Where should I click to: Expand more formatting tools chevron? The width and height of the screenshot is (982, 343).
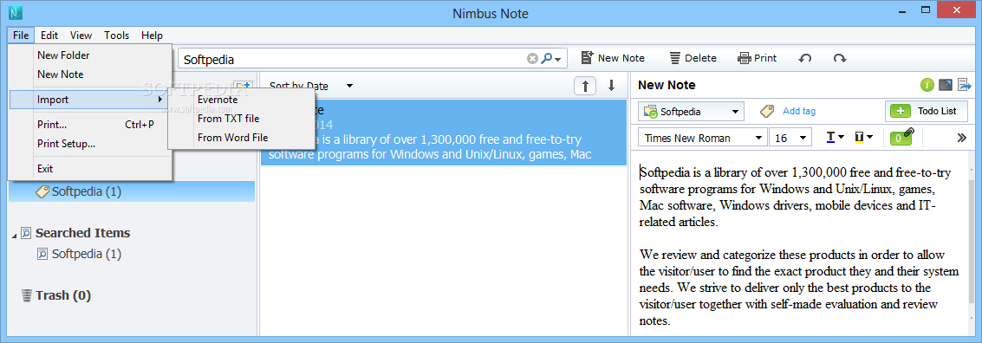(x=962, y=138)
